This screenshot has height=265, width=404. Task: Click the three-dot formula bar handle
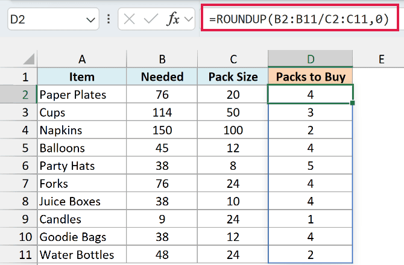click(109, 19)
